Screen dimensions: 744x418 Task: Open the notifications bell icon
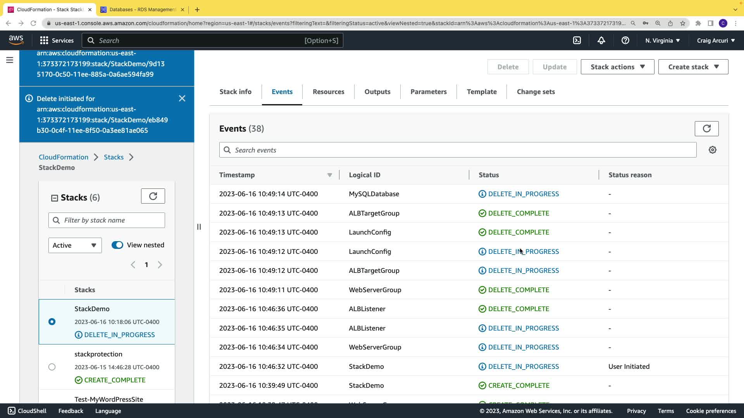click(601, 40)
